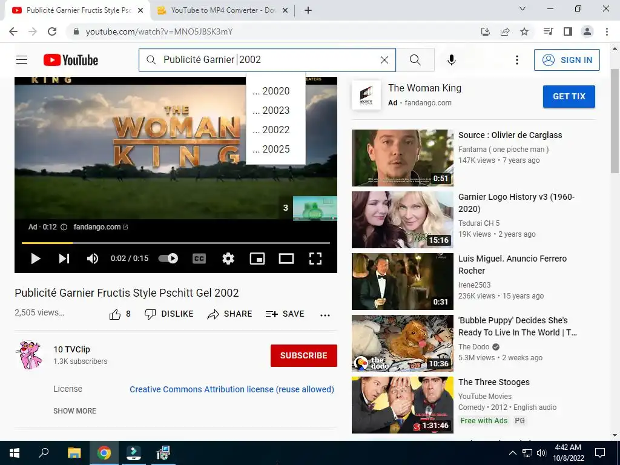
Task: Open Chrome media control icon
Action: point(548,31)
